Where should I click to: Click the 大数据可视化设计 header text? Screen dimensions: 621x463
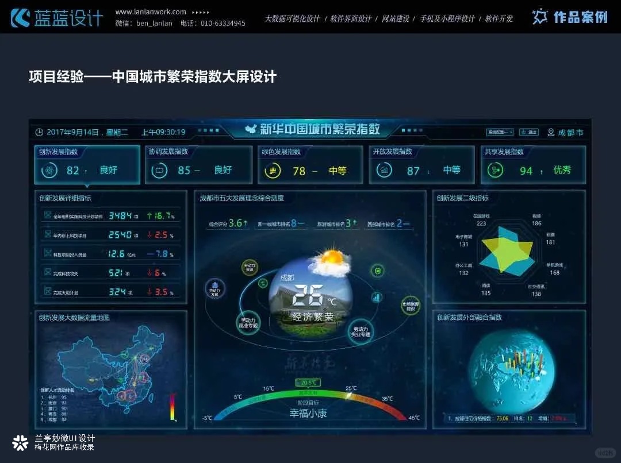pyautogui.click(x=292, y=18)
